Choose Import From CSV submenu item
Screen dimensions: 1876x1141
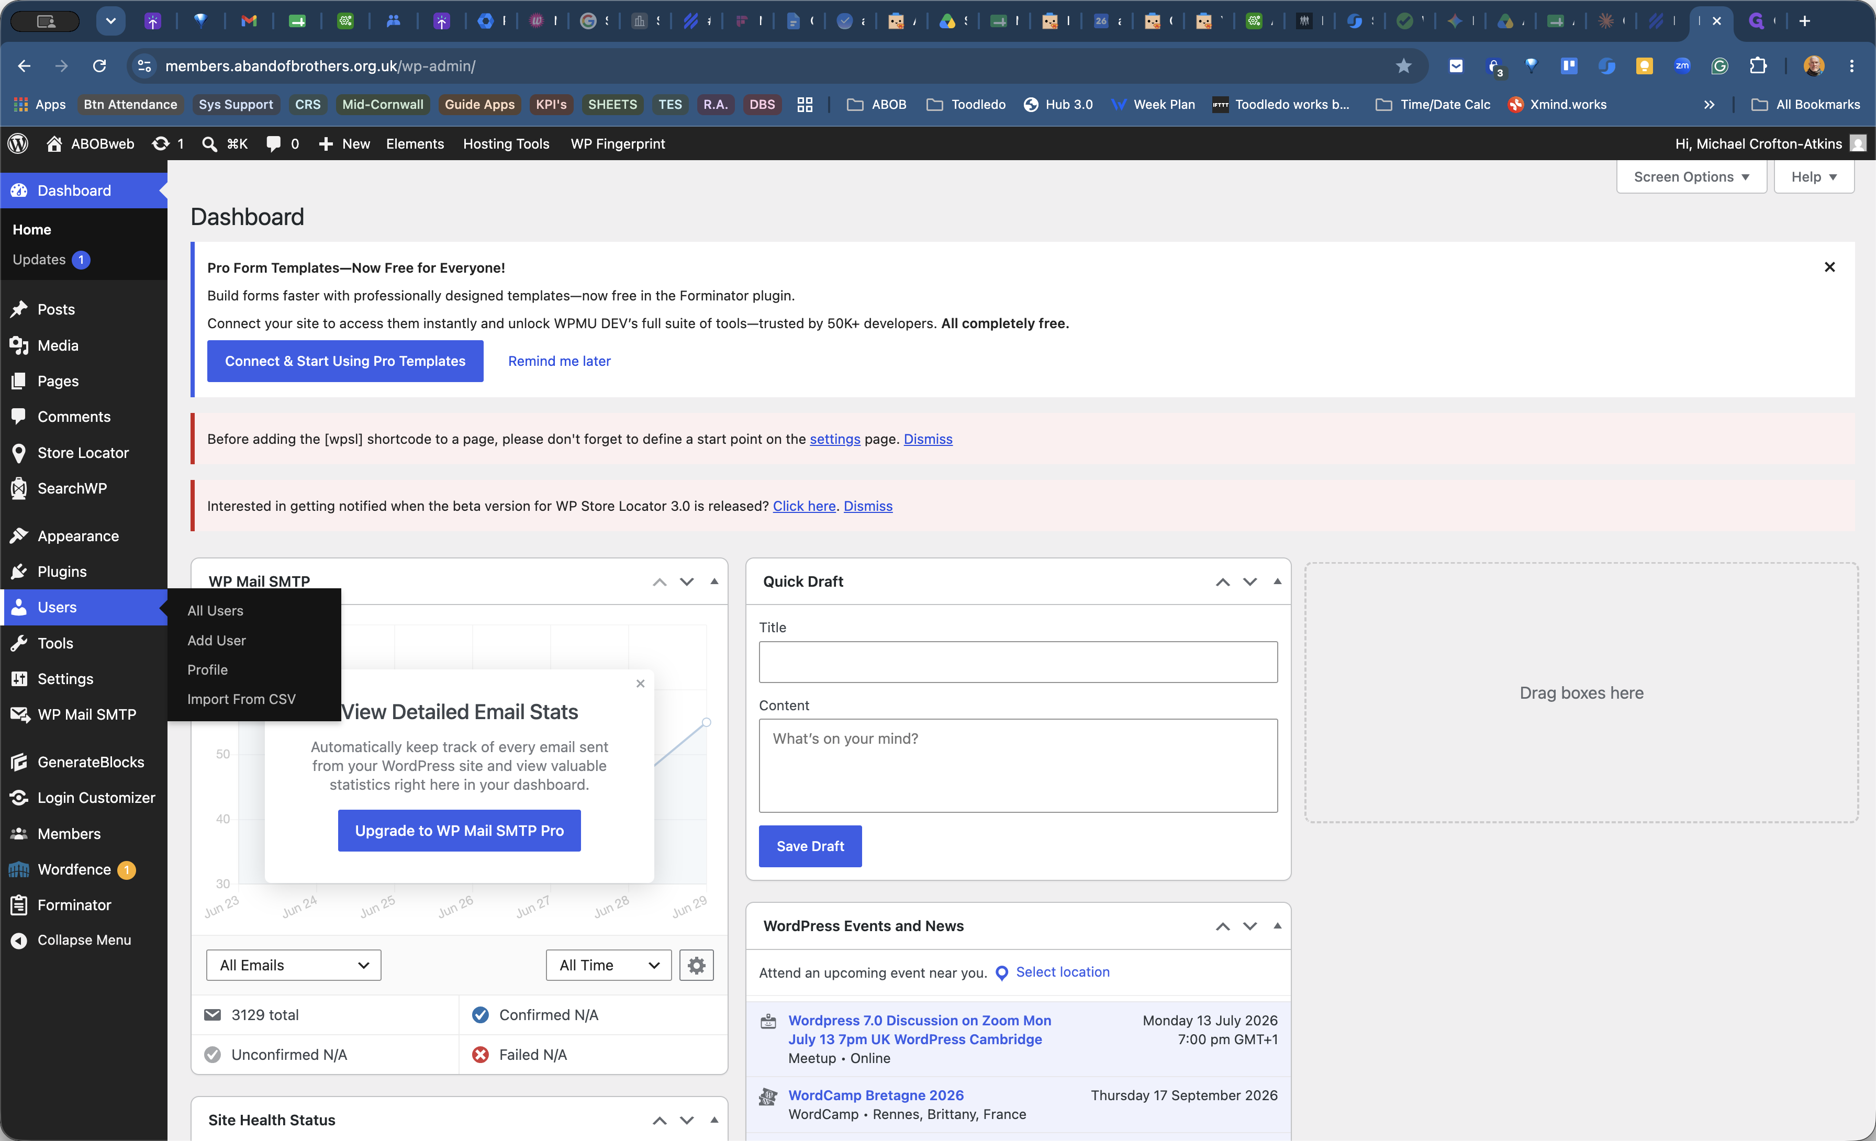[x=241, y=699]
